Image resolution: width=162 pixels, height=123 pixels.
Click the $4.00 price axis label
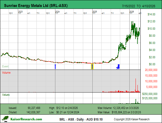tap(152, 50)
